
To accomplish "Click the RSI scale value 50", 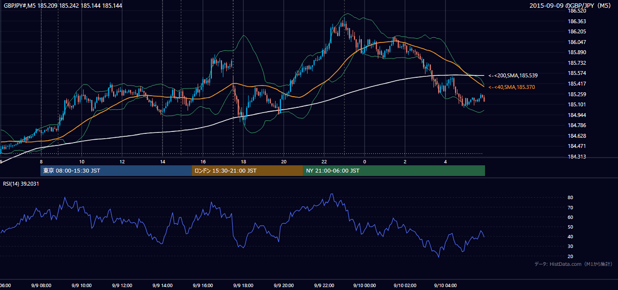I will pos(570,227).
